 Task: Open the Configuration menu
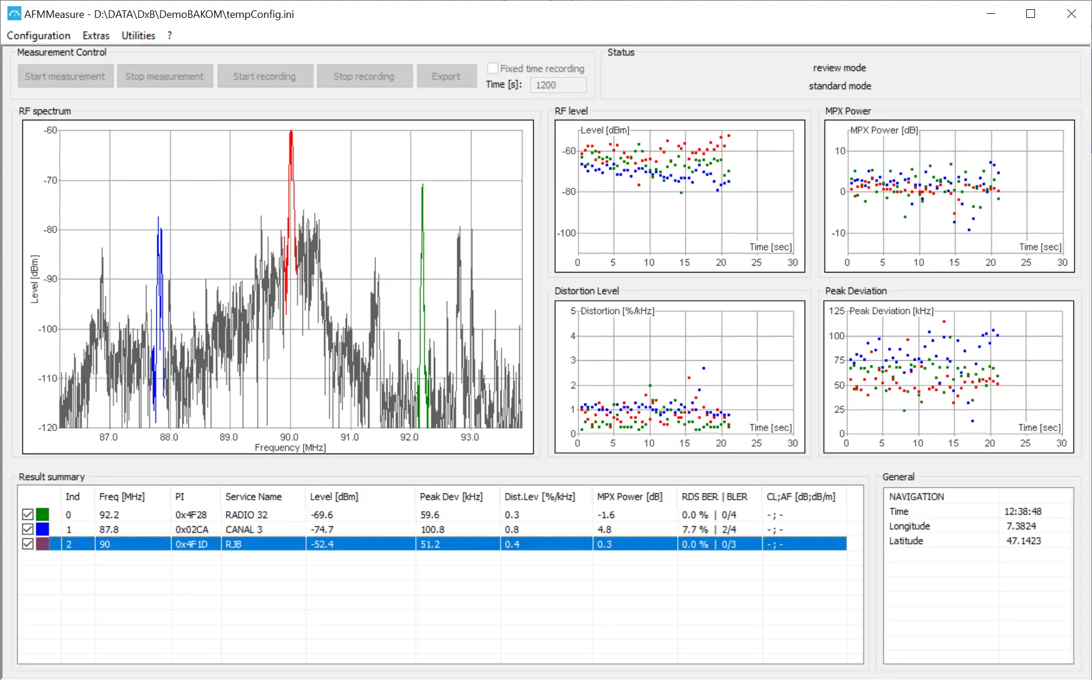(39, 35)
